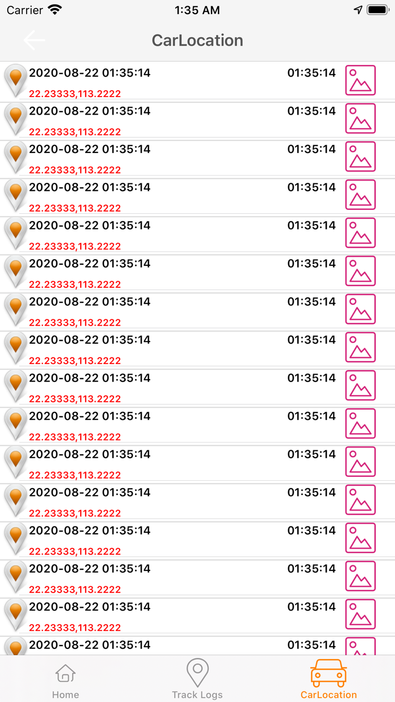Click the 01:35:14 time in eleventh row

coord(311,454)
